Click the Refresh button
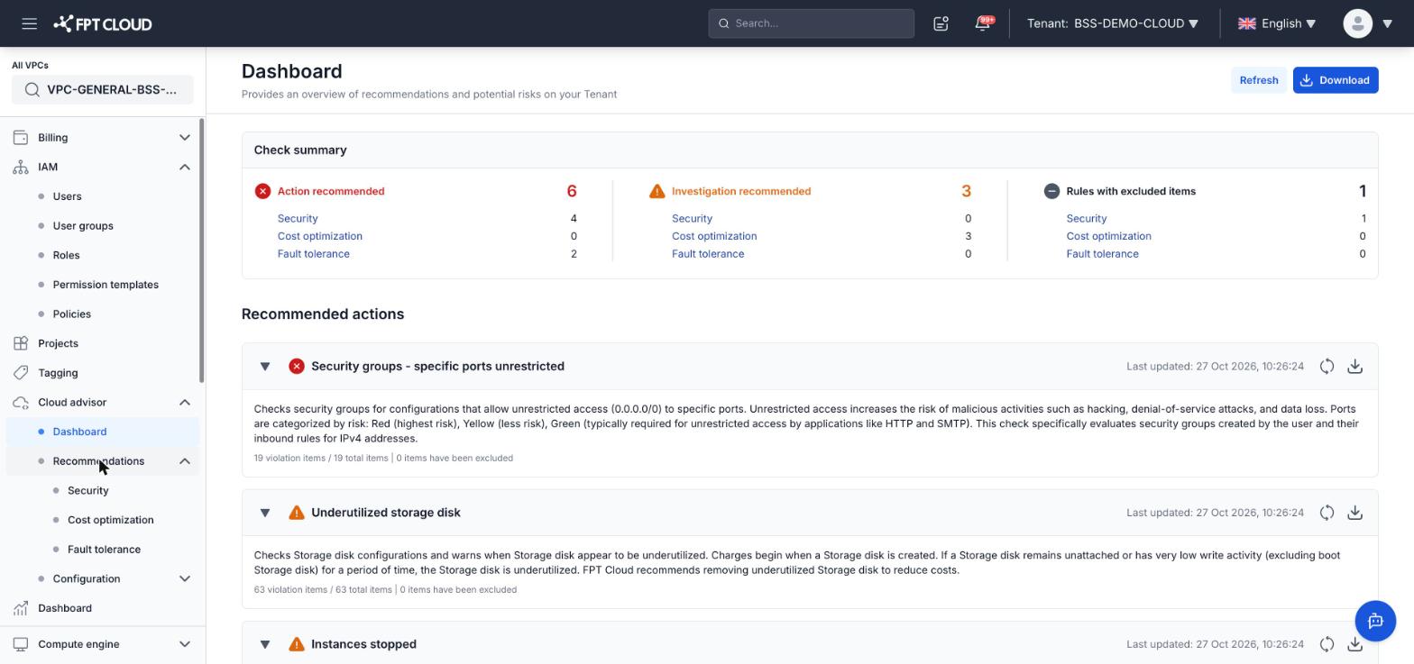 (x=1259, y=80)
